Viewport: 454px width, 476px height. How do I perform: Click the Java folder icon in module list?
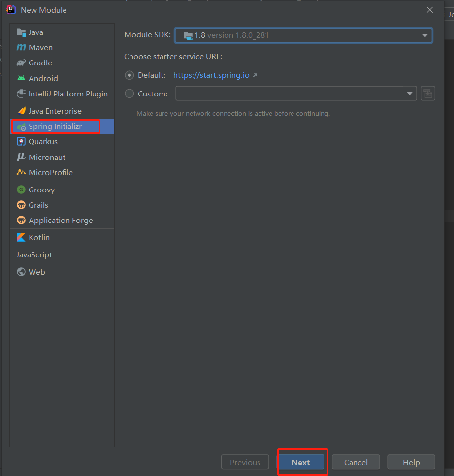coord(21,32)
